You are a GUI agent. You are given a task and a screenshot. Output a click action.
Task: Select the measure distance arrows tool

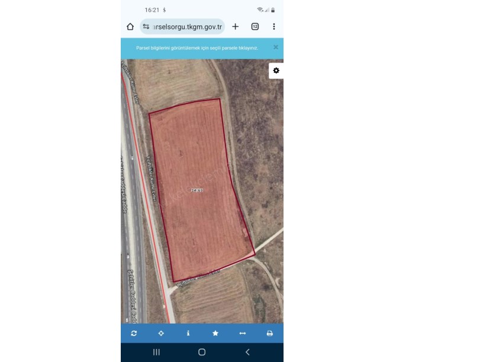(243, 334)
